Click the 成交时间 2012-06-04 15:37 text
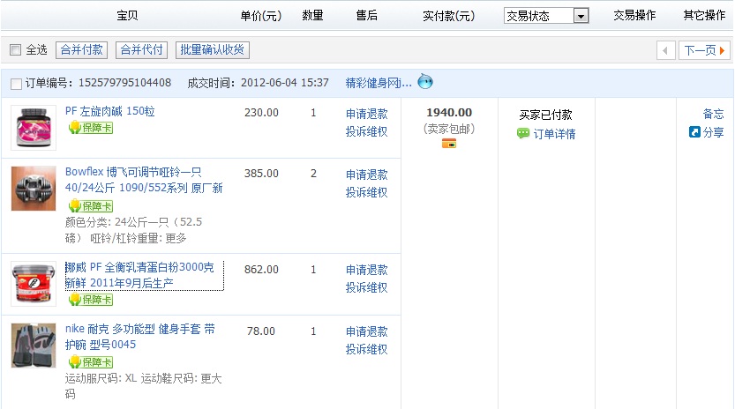735x409 pixels. pyautogui.click(x=259, y=83)
